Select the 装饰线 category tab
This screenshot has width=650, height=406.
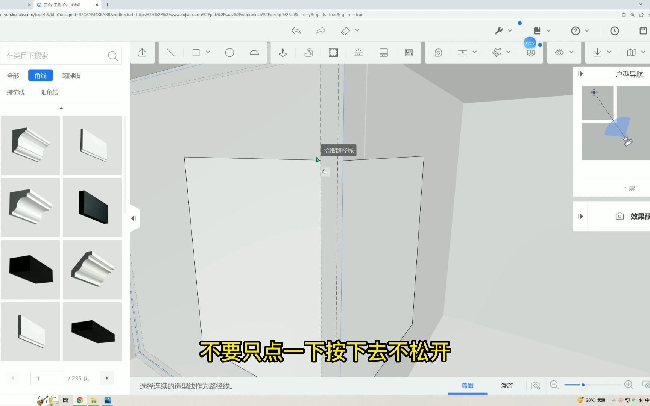coord(16,92)
